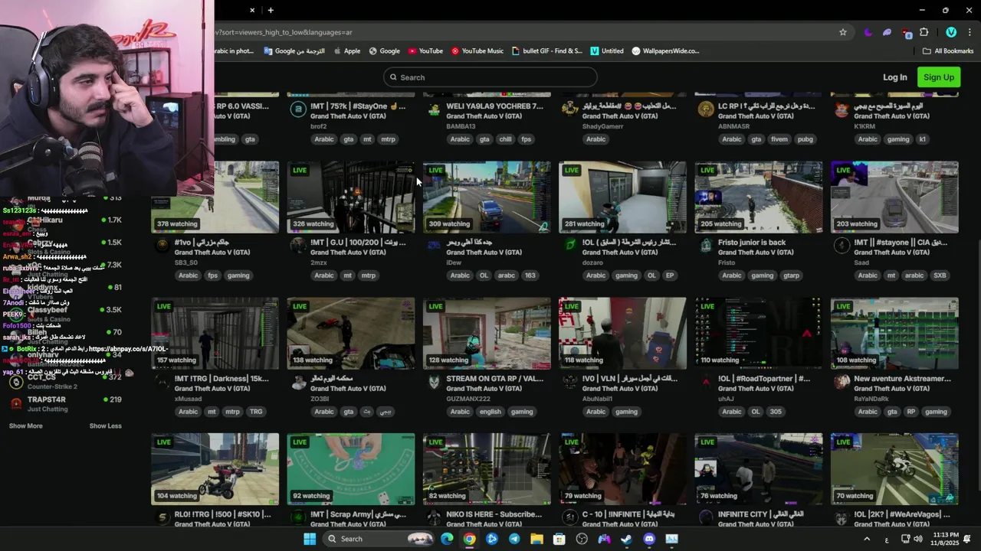The height and width of the screenshot is (551, 981).
Task: Open channel name RaYaNDaRk
Action: coord(871,399)
